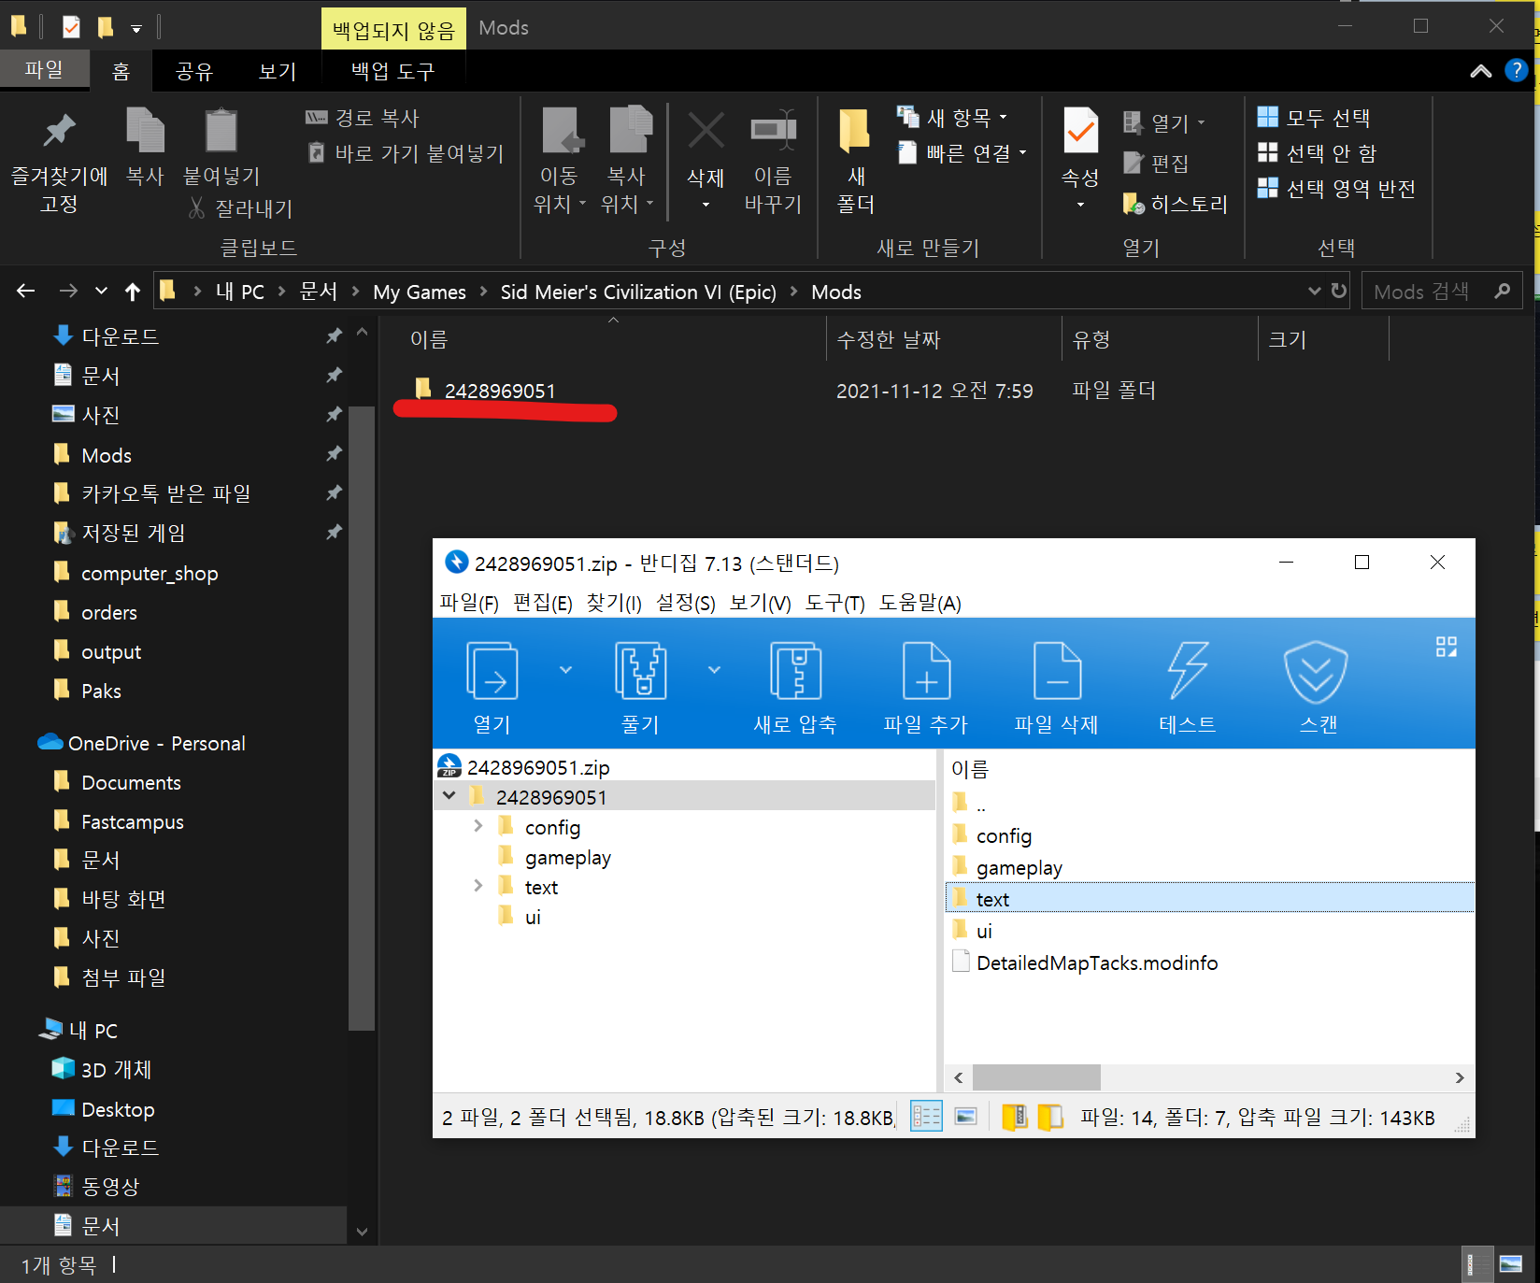Click the Mods 검색 search field

pos(1442,292)
